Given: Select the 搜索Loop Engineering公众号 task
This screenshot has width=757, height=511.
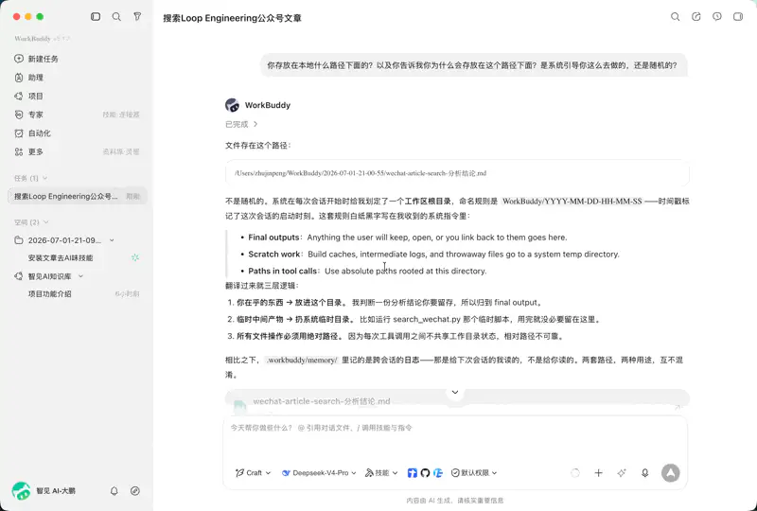Looking at the screenshot, I should point(78,196).
